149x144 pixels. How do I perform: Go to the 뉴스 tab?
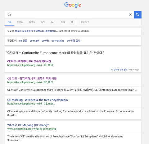[53, 22]
